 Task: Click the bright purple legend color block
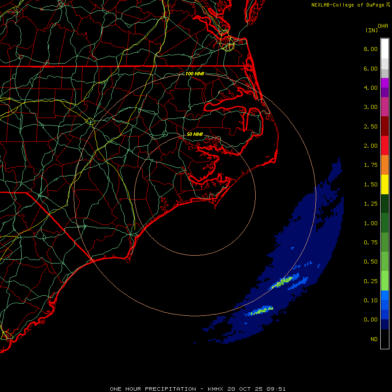385,83
